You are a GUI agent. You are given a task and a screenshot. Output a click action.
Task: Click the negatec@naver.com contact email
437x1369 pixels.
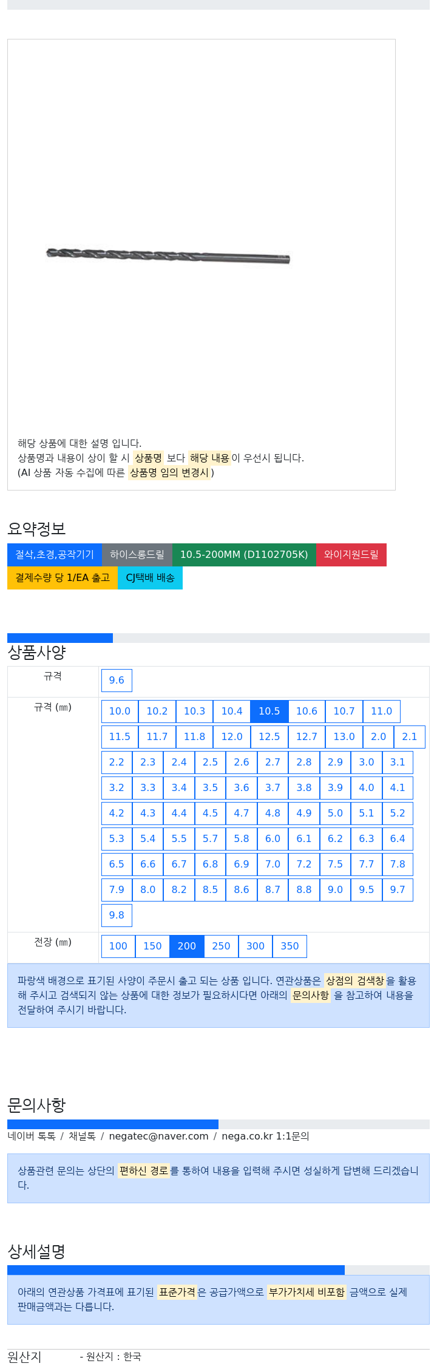[x=158, y=1136]
